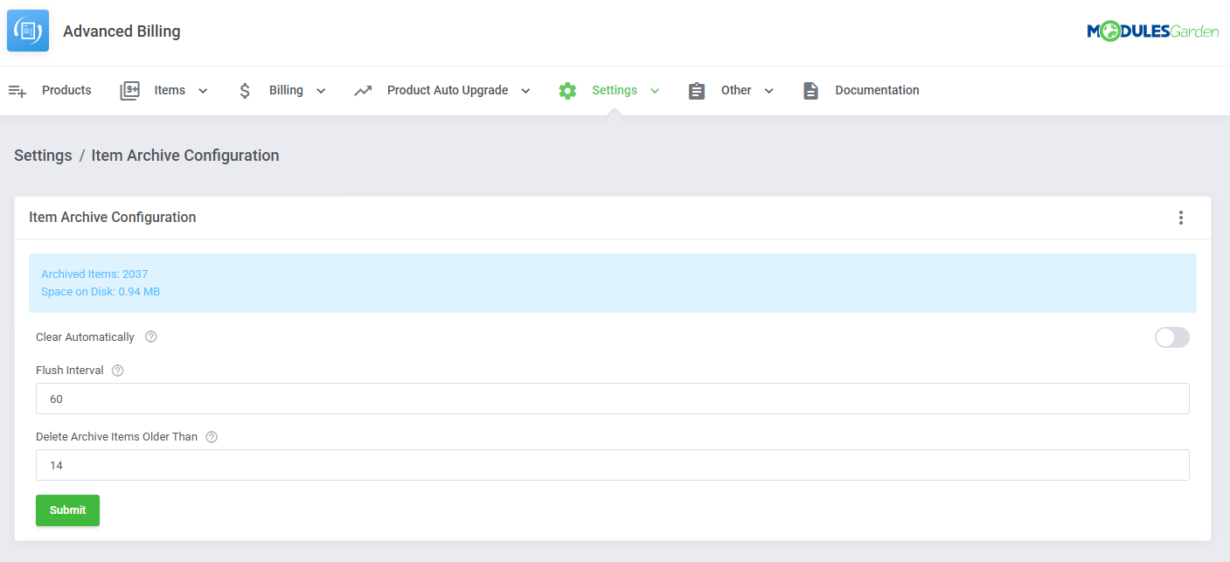Click the Documentation file icon
The height and width of the screenshot is (562, 1230).
[810, 91]
